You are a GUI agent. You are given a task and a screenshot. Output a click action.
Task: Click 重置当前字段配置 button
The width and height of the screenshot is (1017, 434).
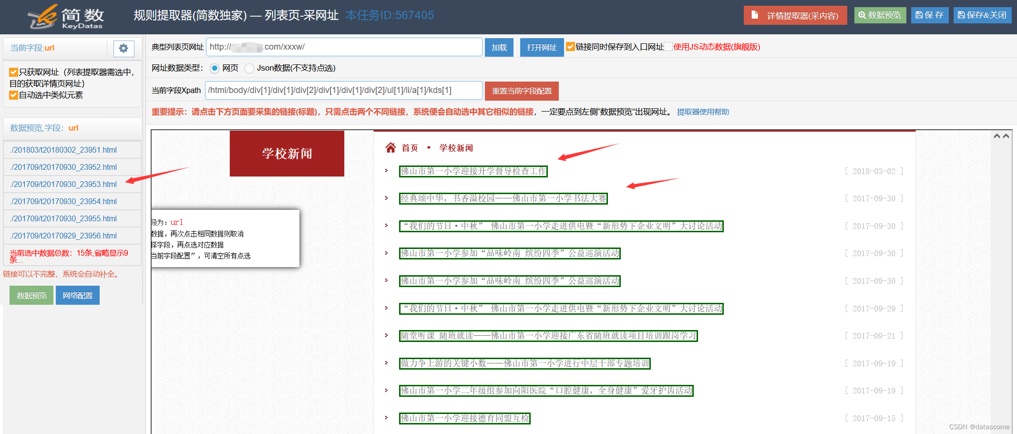pyautogui.click(x=522, y=91)
